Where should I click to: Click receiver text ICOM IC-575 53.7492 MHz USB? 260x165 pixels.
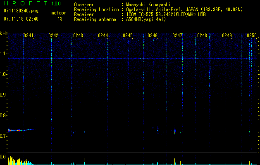point(166,14)
